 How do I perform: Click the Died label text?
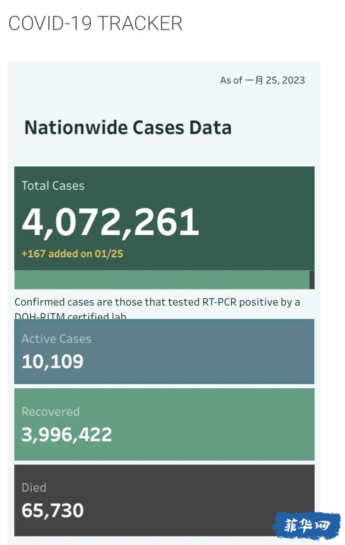(x=34, y=487)
